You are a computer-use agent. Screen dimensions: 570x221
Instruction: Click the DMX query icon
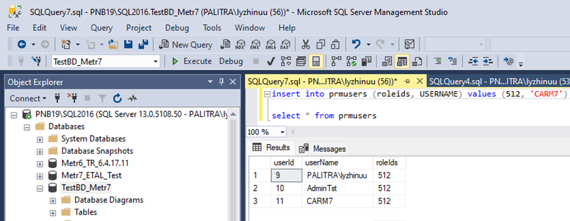[255, 44]
